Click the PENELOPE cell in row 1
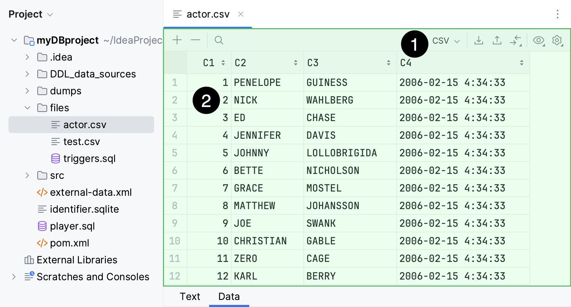 click(257, 82)
